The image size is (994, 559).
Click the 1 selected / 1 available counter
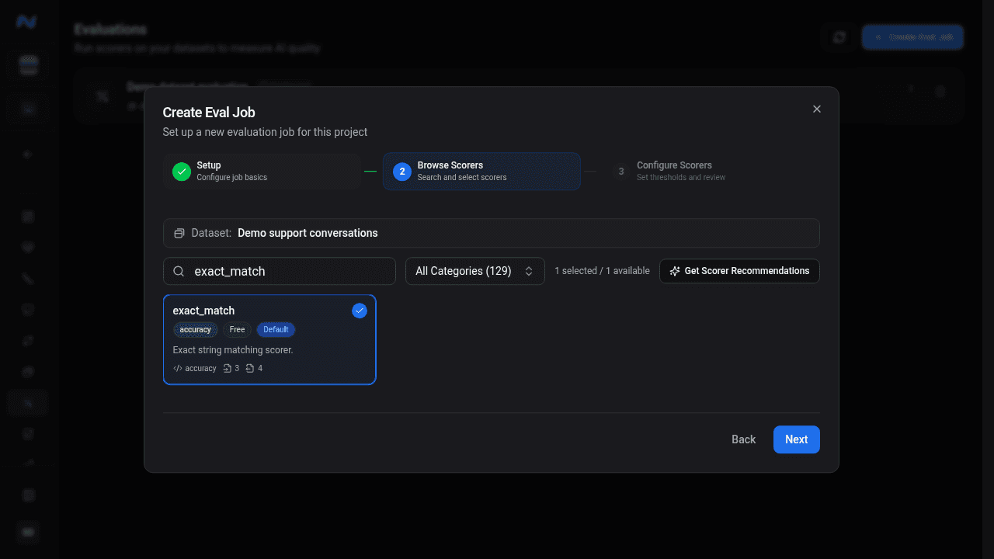[602, 271]
